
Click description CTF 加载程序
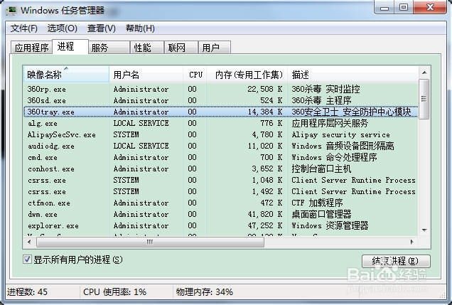click(317, 203)
